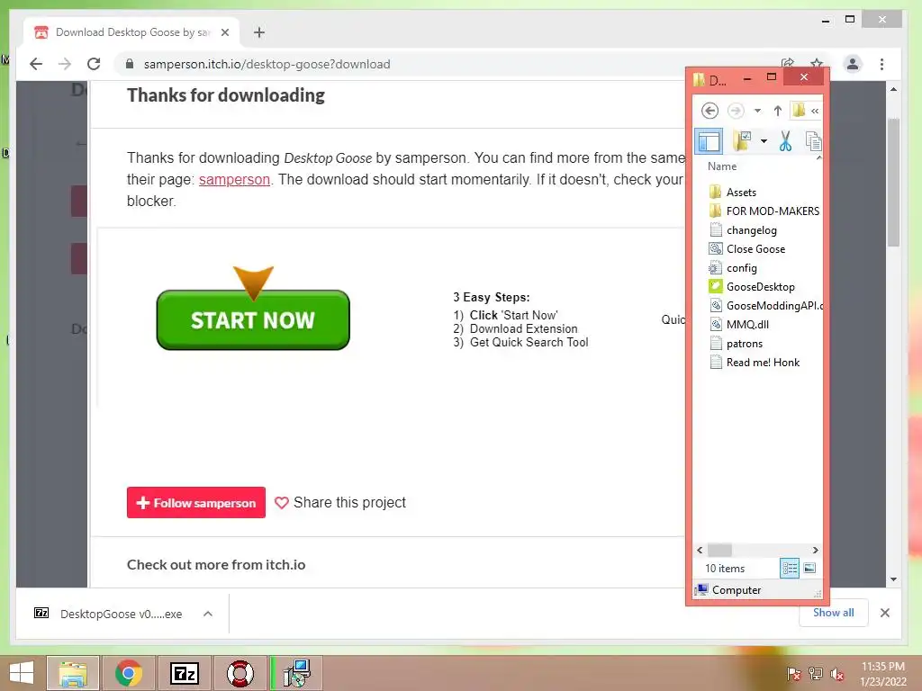922x691 pixels.
Task: Expand Explorer address path chevrons
Action: [x=814, y=111]
